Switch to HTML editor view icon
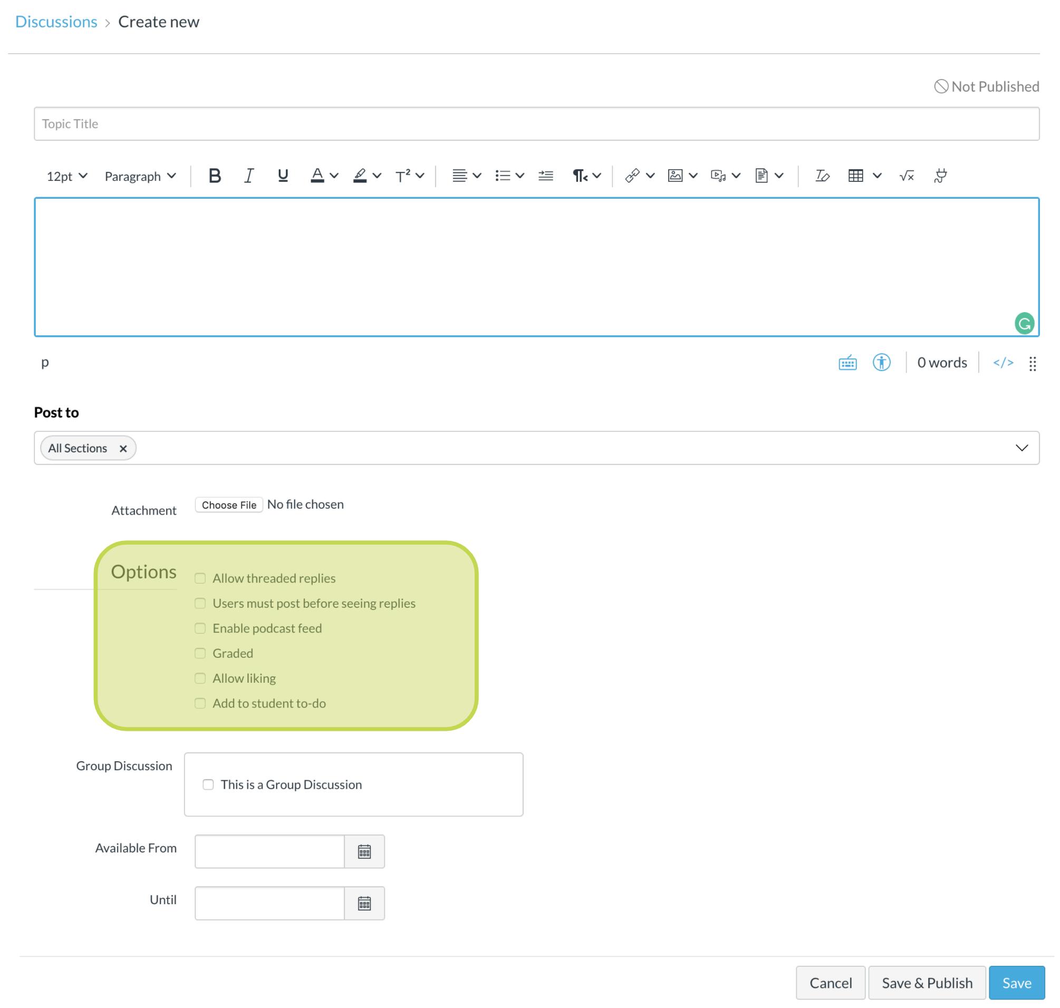Image resolution: width=1060 pixels, height=1008 pixels. coord(1003,363)
